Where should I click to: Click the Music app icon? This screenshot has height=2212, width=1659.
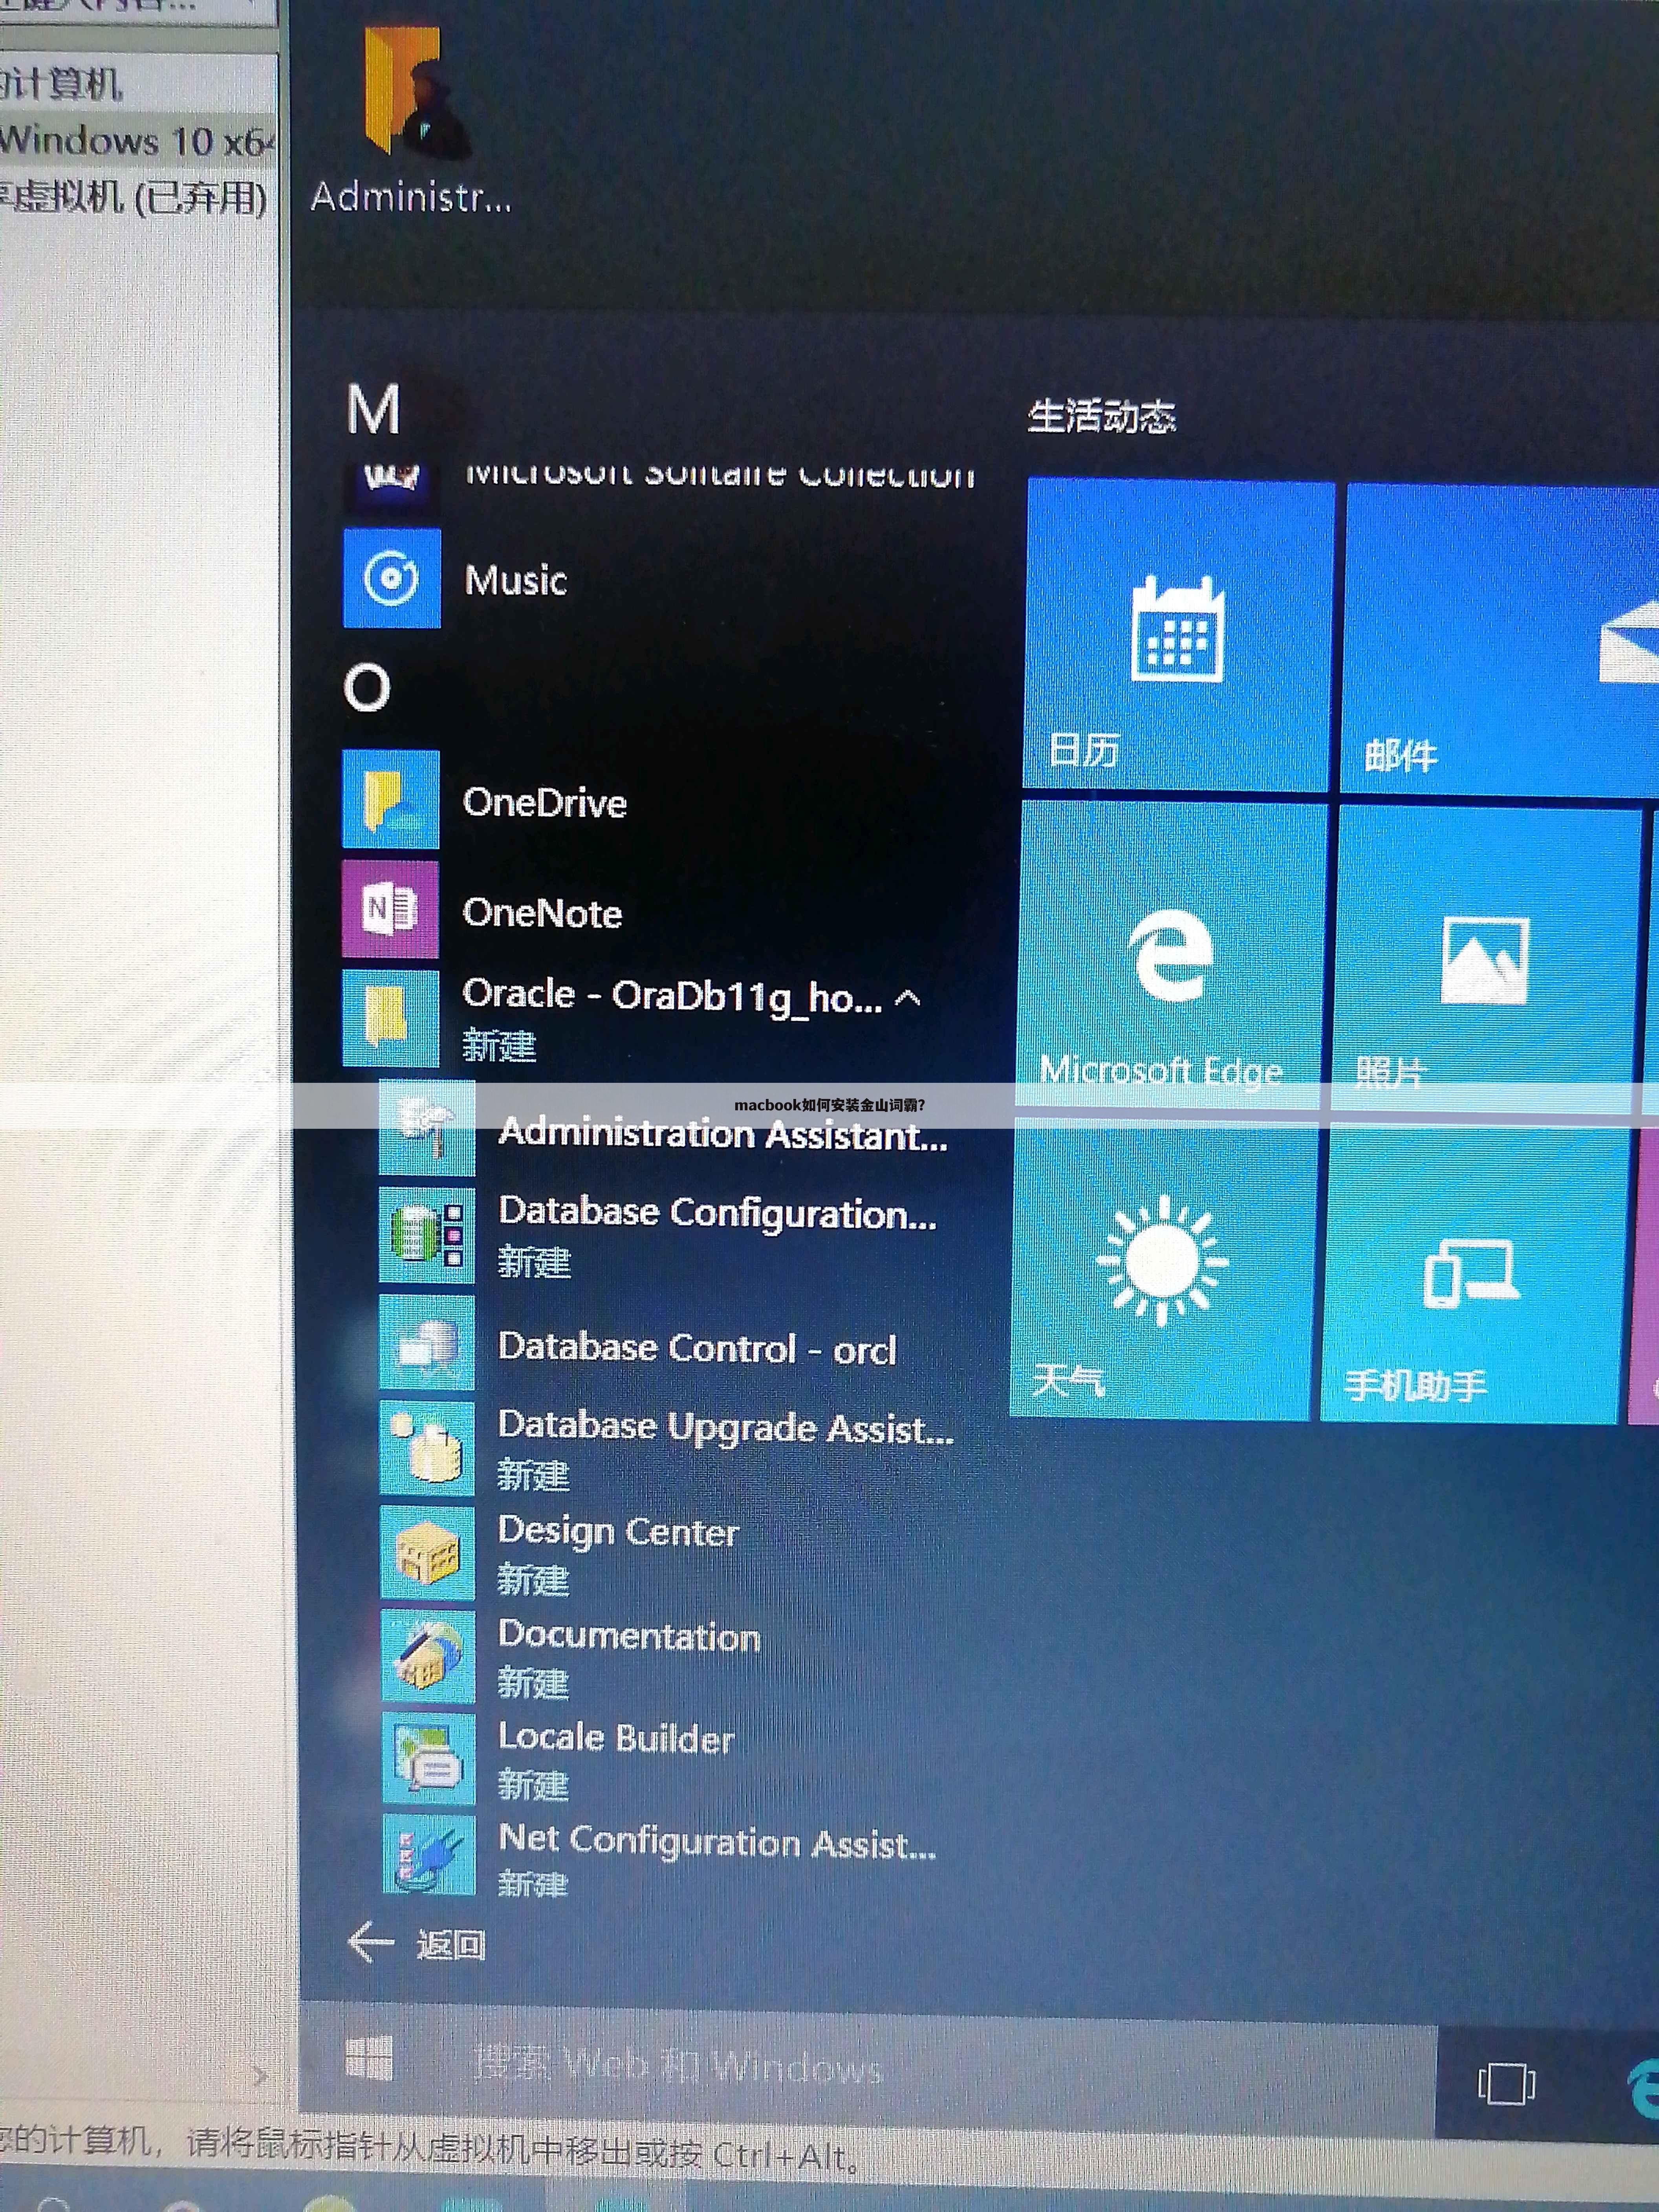(391, 578)
